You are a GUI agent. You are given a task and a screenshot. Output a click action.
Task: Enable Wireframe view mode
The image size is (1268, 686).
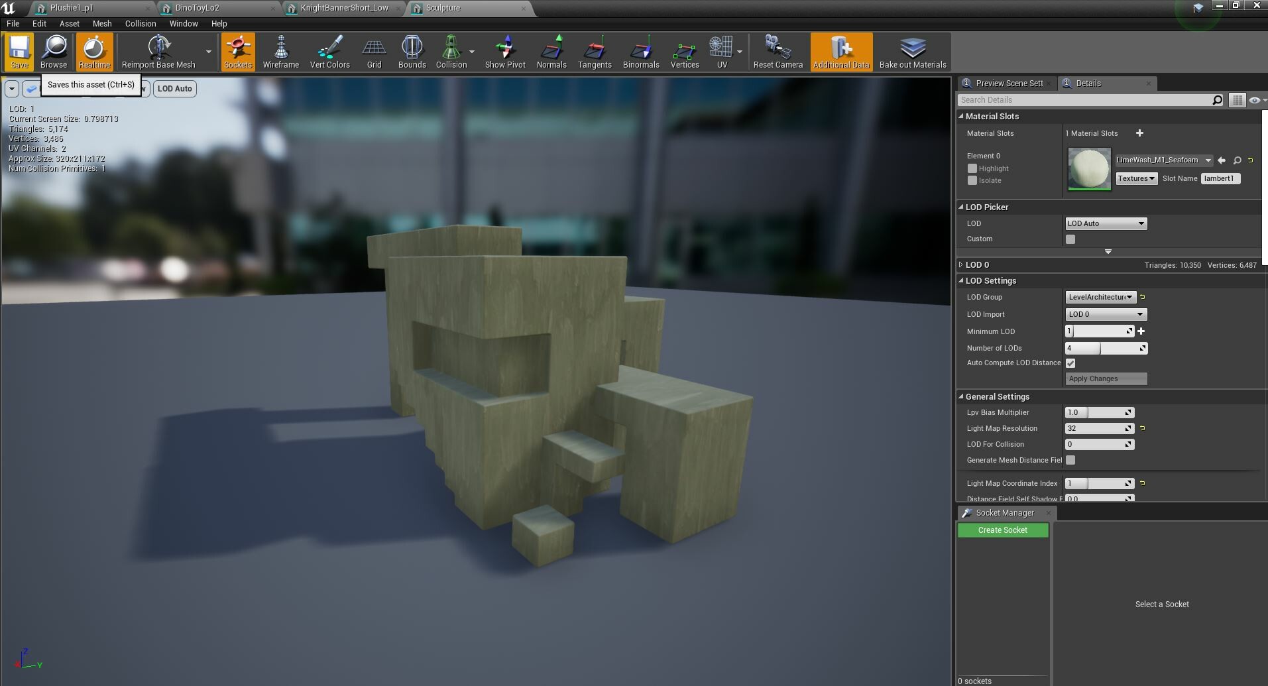click(x=280, y=52)
